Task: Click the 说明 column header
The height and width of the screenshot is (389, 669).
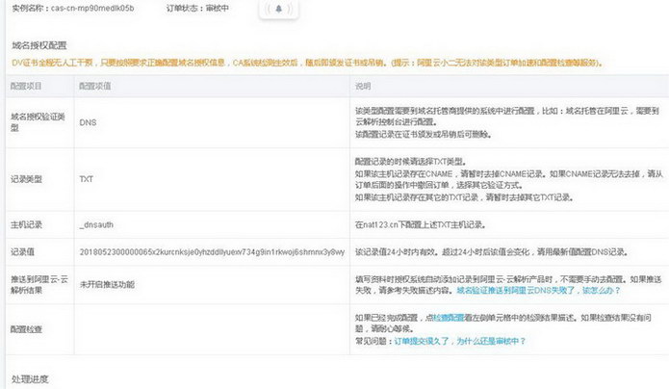Action: point(364,86)
